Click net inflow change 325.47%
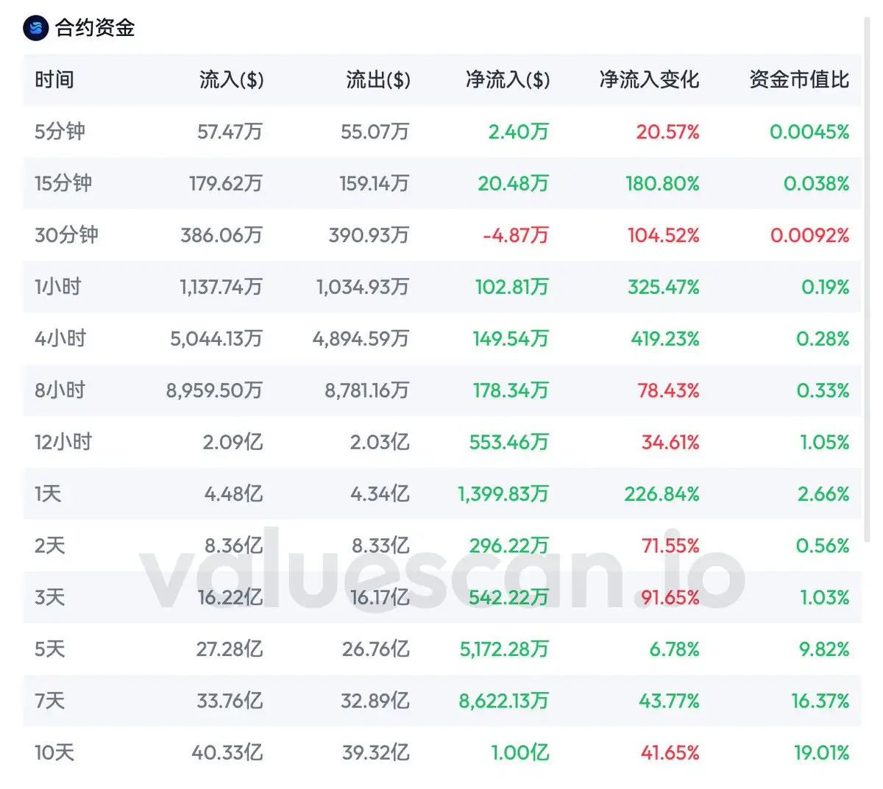The height and width of the screenshot is (789, 883). tap(663, 287)
